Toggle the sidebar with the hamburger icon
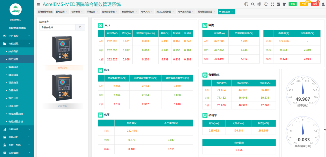 [x=38, y=4]
